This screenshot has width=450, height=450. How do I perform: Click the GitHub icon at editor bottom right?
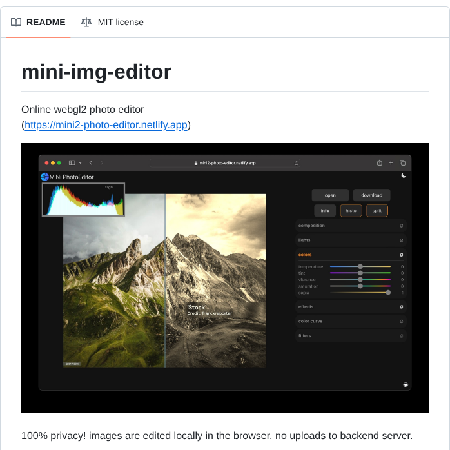click(406, 385)
